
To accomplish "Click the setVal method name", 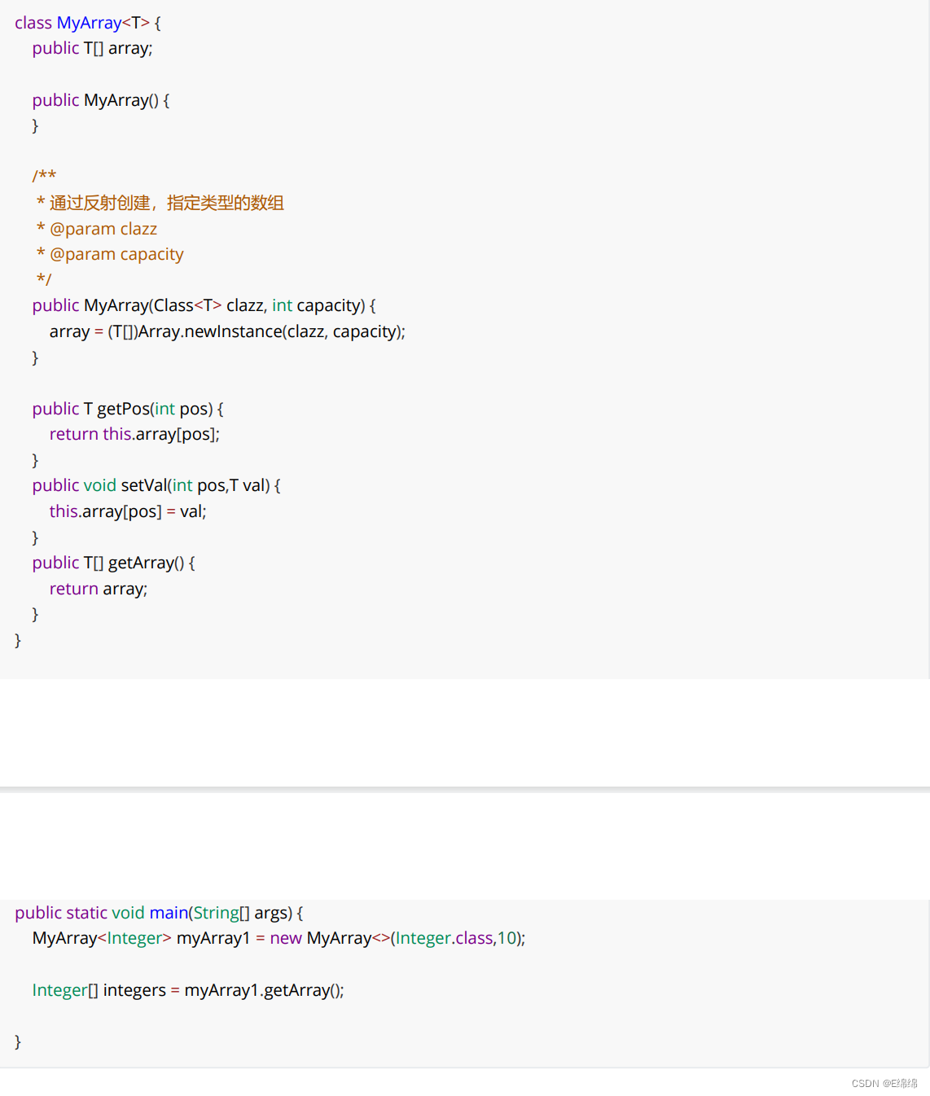I will pyautogui.click(x=144, y=485).
